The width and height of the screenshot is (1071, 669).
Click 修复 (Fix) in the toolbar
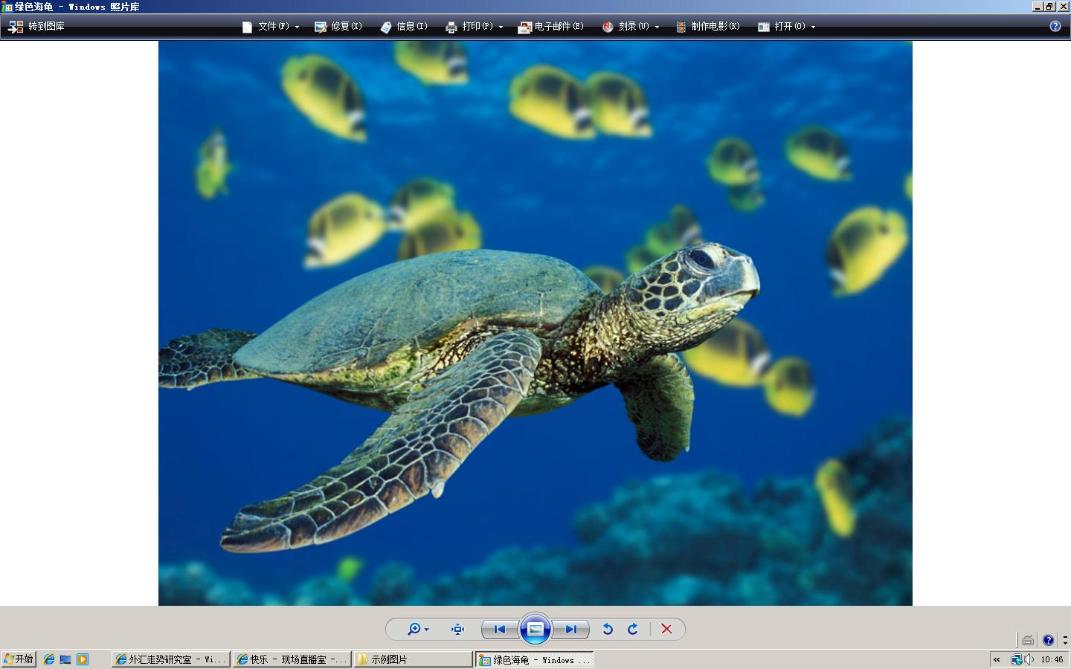pos(338,27)
